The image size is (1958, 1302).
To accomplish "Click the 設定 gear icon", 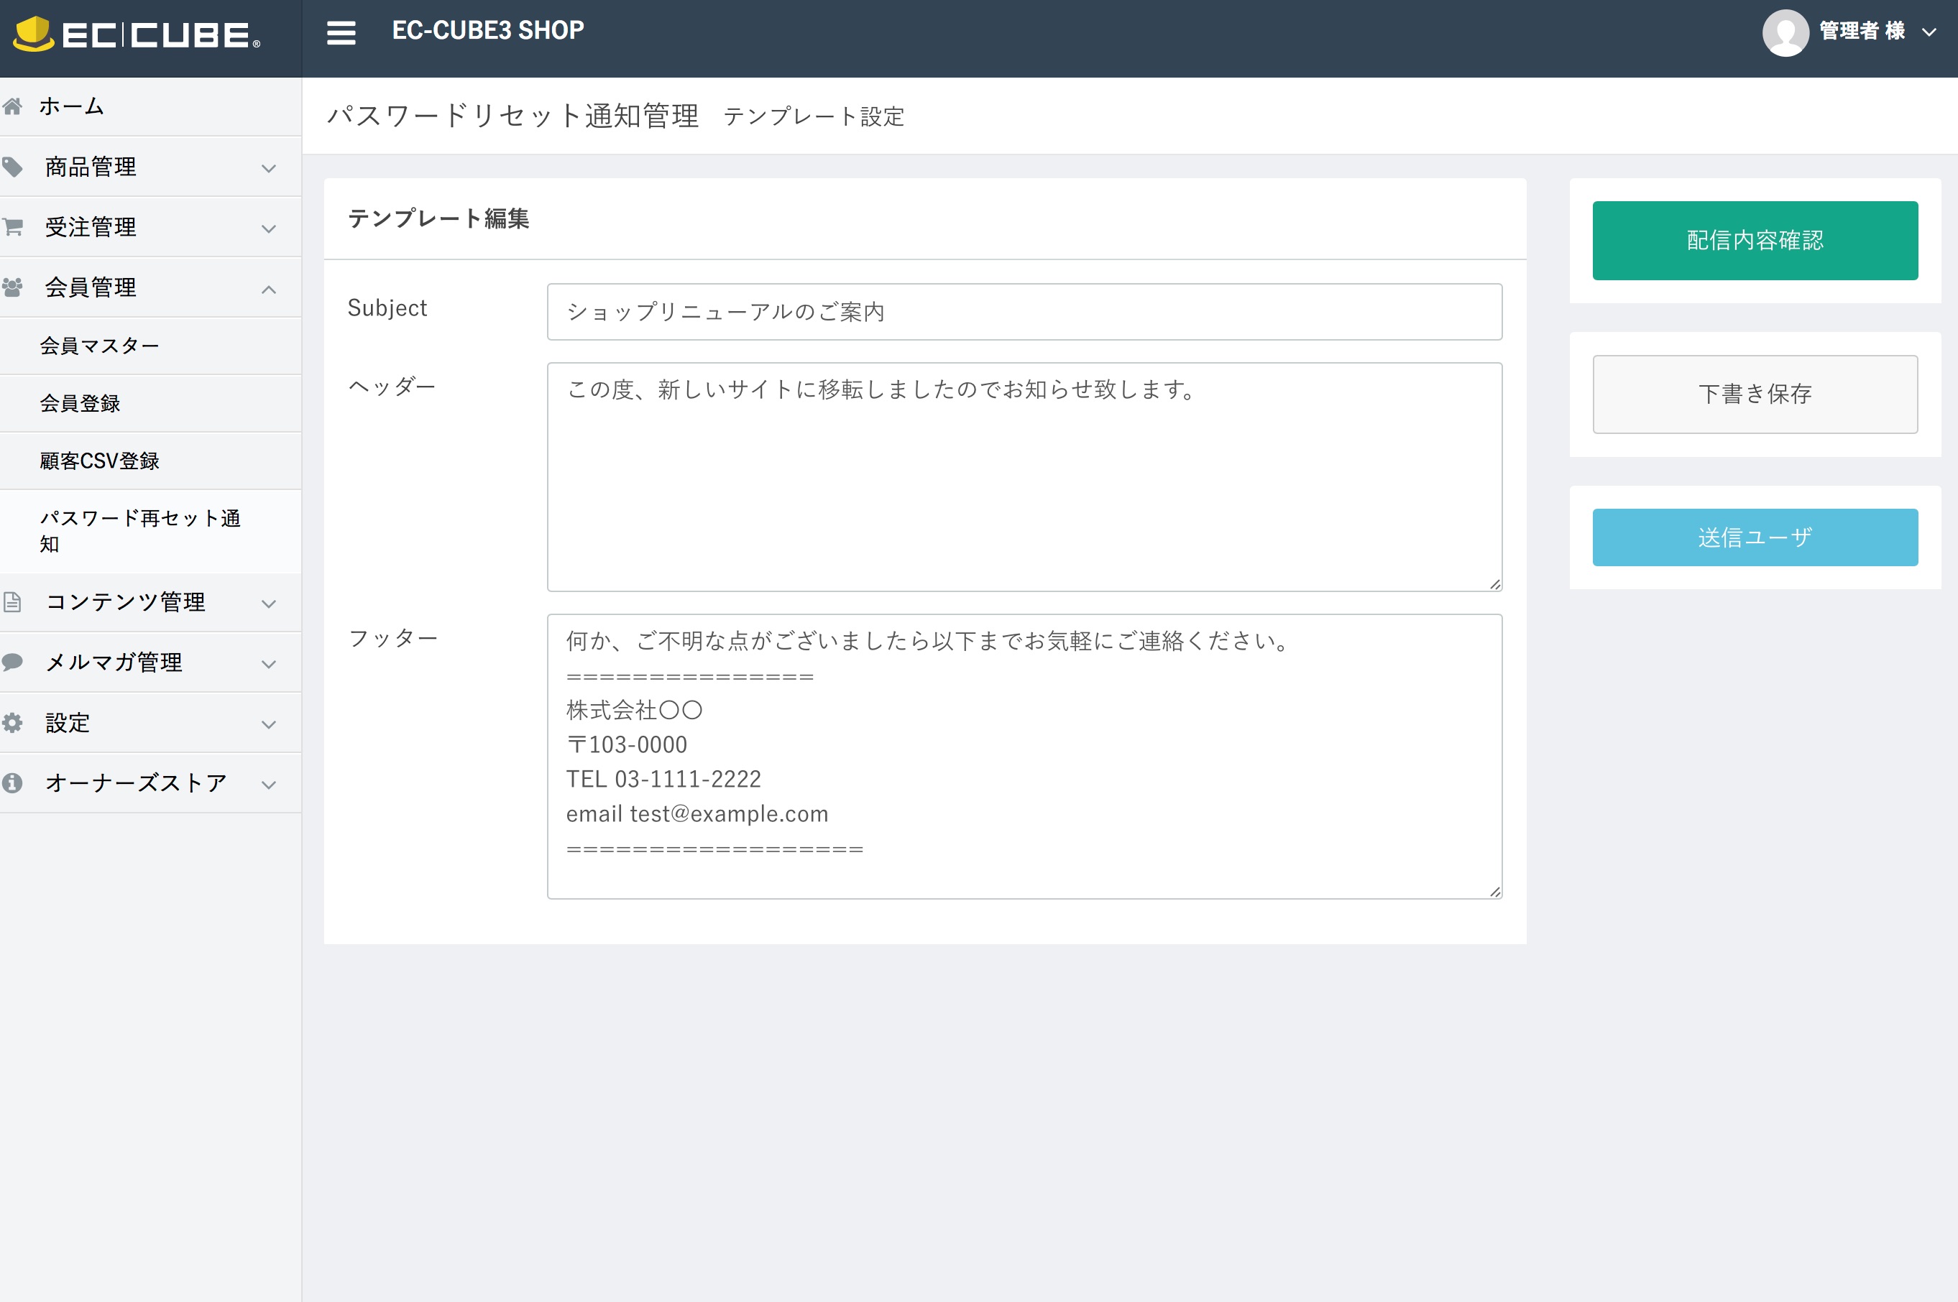I will tap(14, 722).
